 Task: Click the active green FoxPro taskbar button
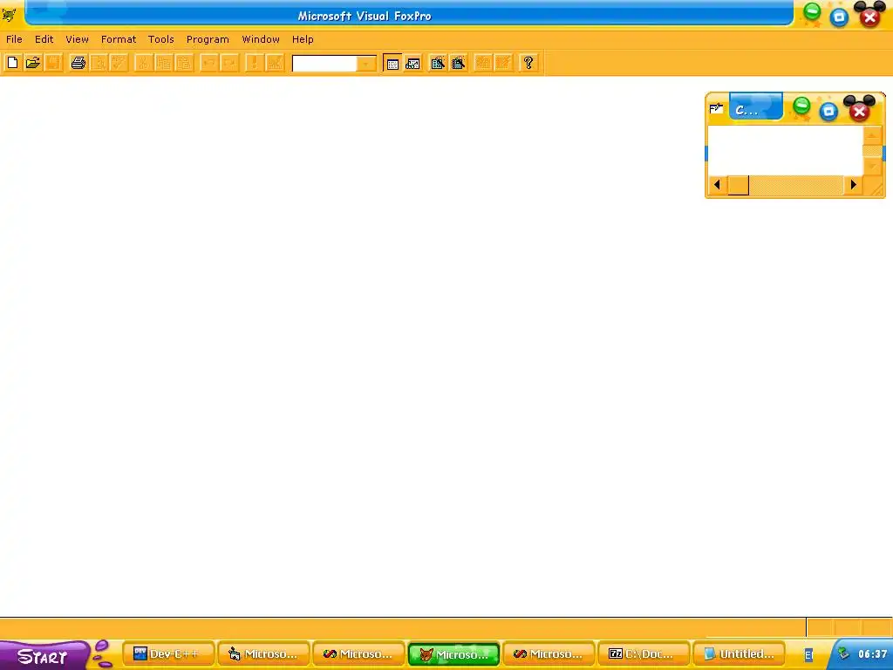pyautogui.click(x=453, y=654)
